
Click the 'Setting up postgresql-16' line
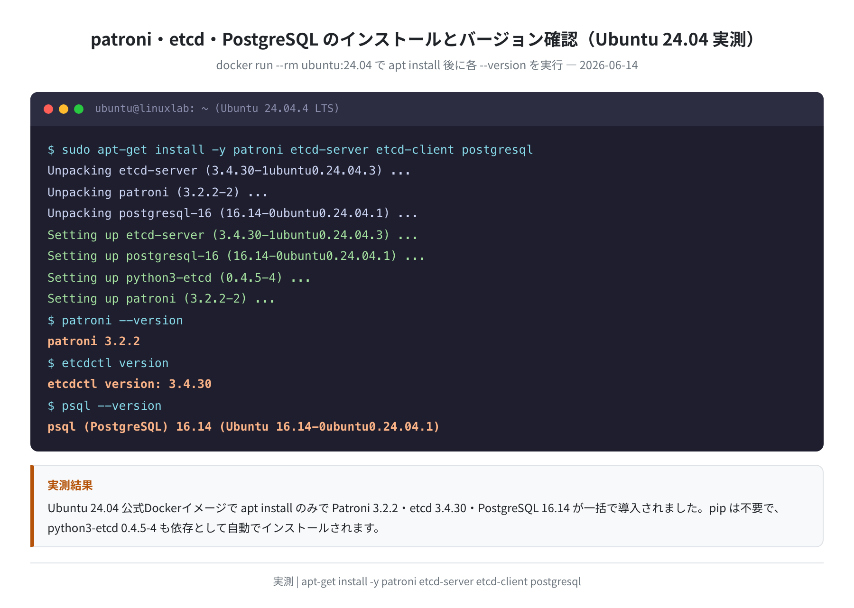236,256
